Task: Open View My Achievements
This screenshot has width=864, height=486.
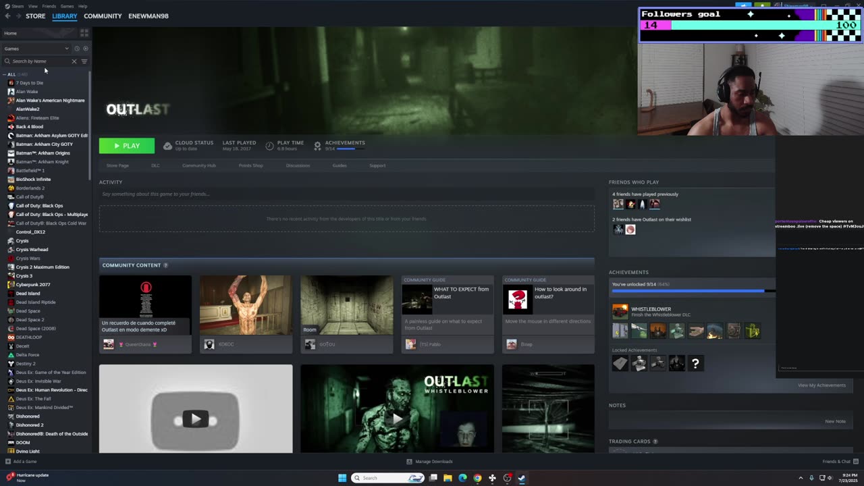Action: (x=821, y=385)
